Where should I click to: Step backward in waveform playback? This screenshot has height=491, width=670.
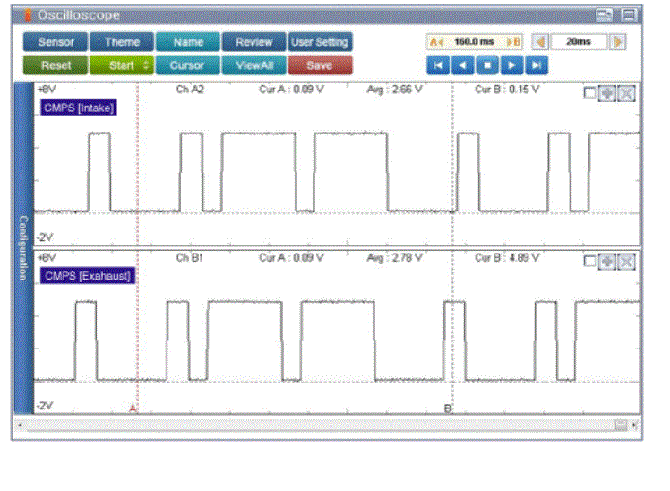pyautogui.click(x=462, y=65)
